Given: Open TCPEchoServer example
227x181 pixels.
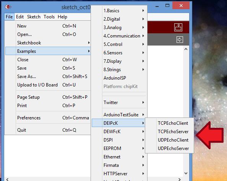Looking at the screenshot, I should point(169,131).
